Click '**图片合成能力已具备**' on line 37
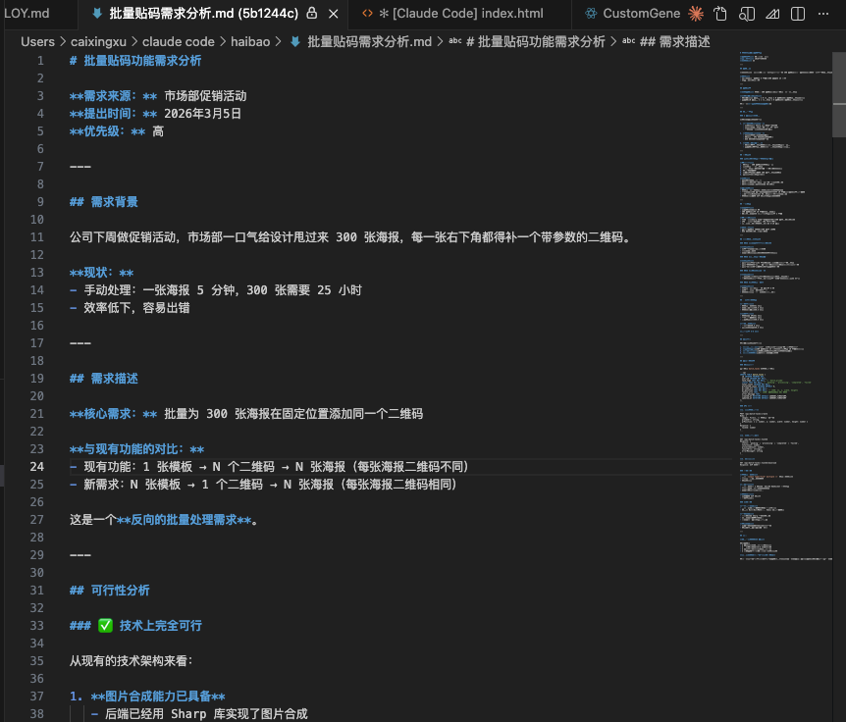Viewport: 846px width, 722px height. pos(158,696)
